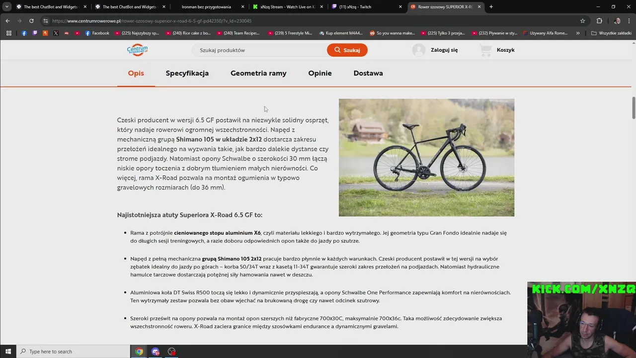Open the Windows Start menu
The width and height of the screenshot is (636, 358).
[8, 352]
